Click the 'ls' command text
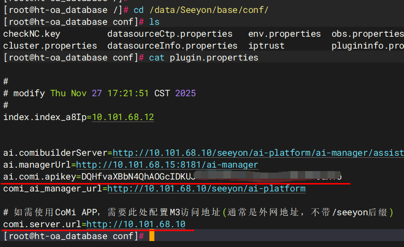404x247 pixels. click(x=154, y=22)
